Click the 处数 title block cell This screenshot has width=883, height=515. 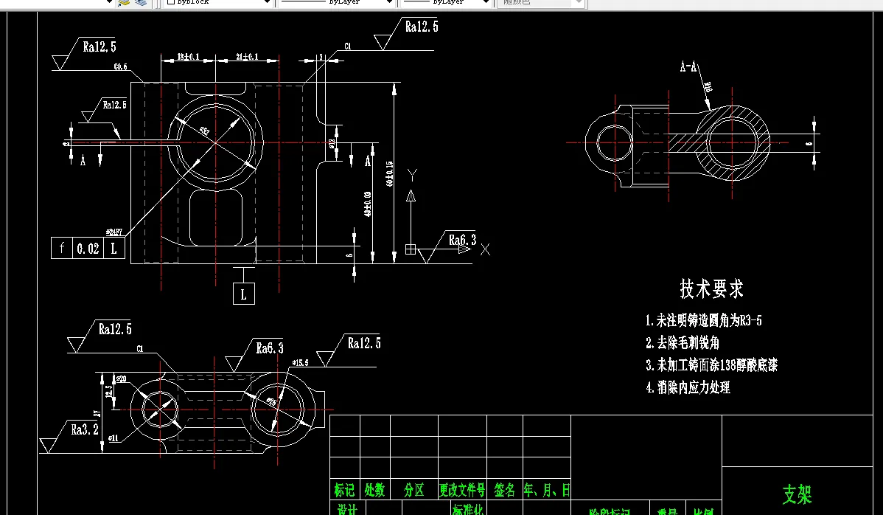coord(375,490)
